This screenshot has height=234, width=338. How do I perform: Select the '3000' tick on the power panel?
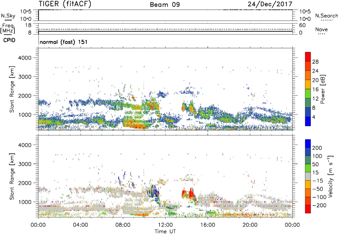[25, 77]
